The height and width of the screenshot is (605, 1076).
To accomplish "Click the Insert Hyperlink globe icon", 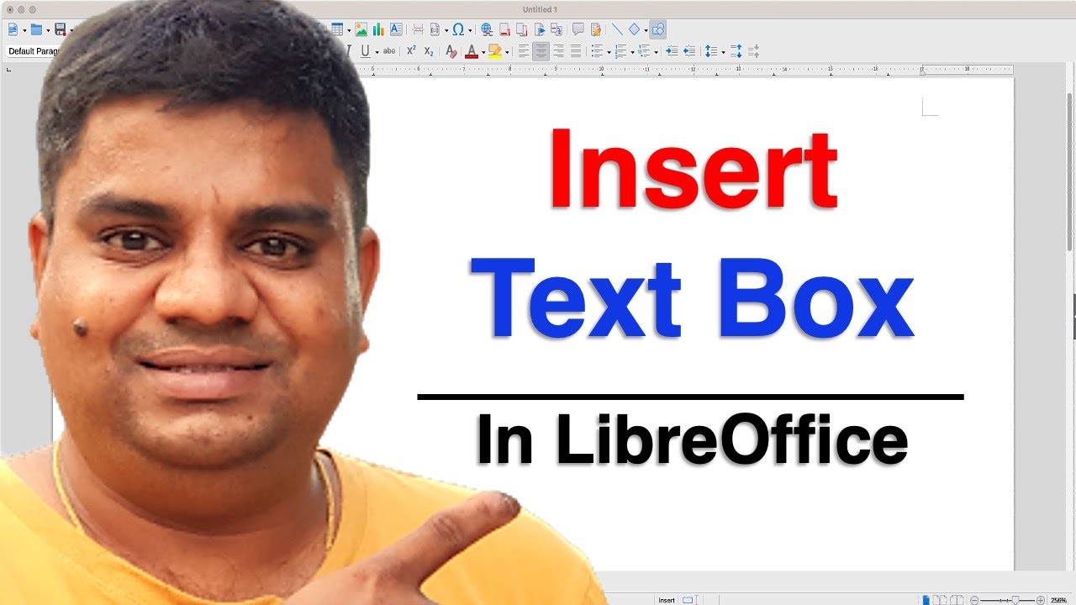I will click(x=486, y=29).
